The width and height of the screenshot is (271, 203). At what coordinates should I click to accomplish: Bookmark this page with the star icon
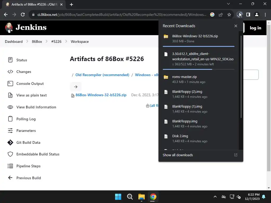(x=229, y=15)
